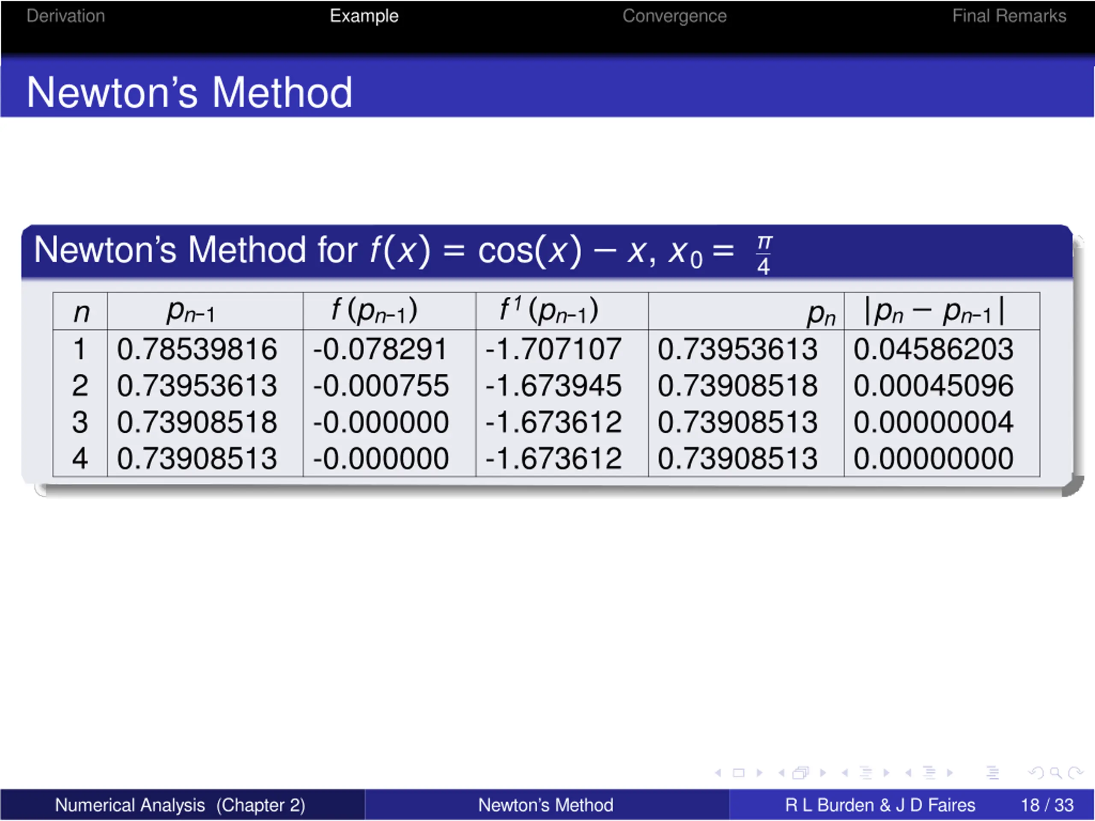Click the presentation outline lines icon
Image resolution: width=1095 pixels, height=821 pixels.
coord(992,773)
